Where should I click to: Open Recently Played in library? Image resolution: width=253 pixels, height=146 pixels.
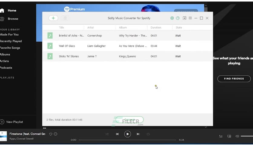[x=11, y=41]
